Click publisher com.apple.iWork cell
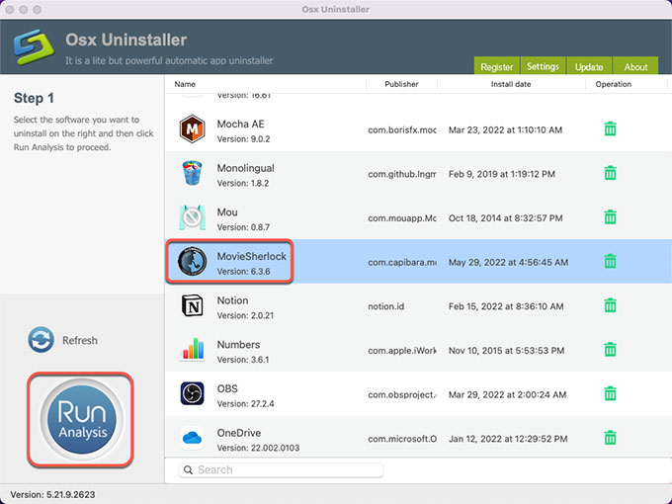Image resolution: width=672 pixels, height=504 pixels. [x=402, y=351]
